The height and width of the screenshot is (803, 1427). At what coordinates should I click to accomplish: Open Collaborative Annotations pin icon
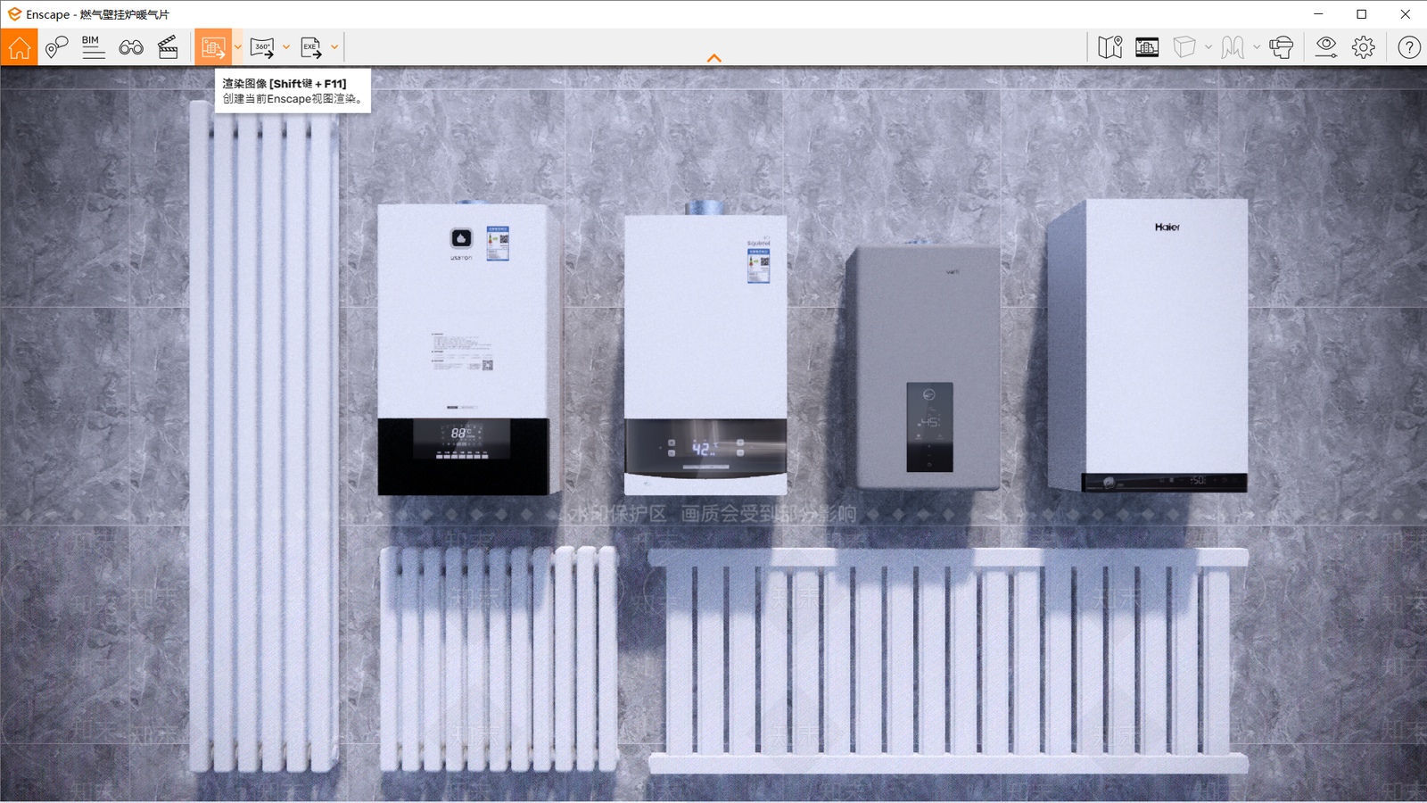point(56,47)
